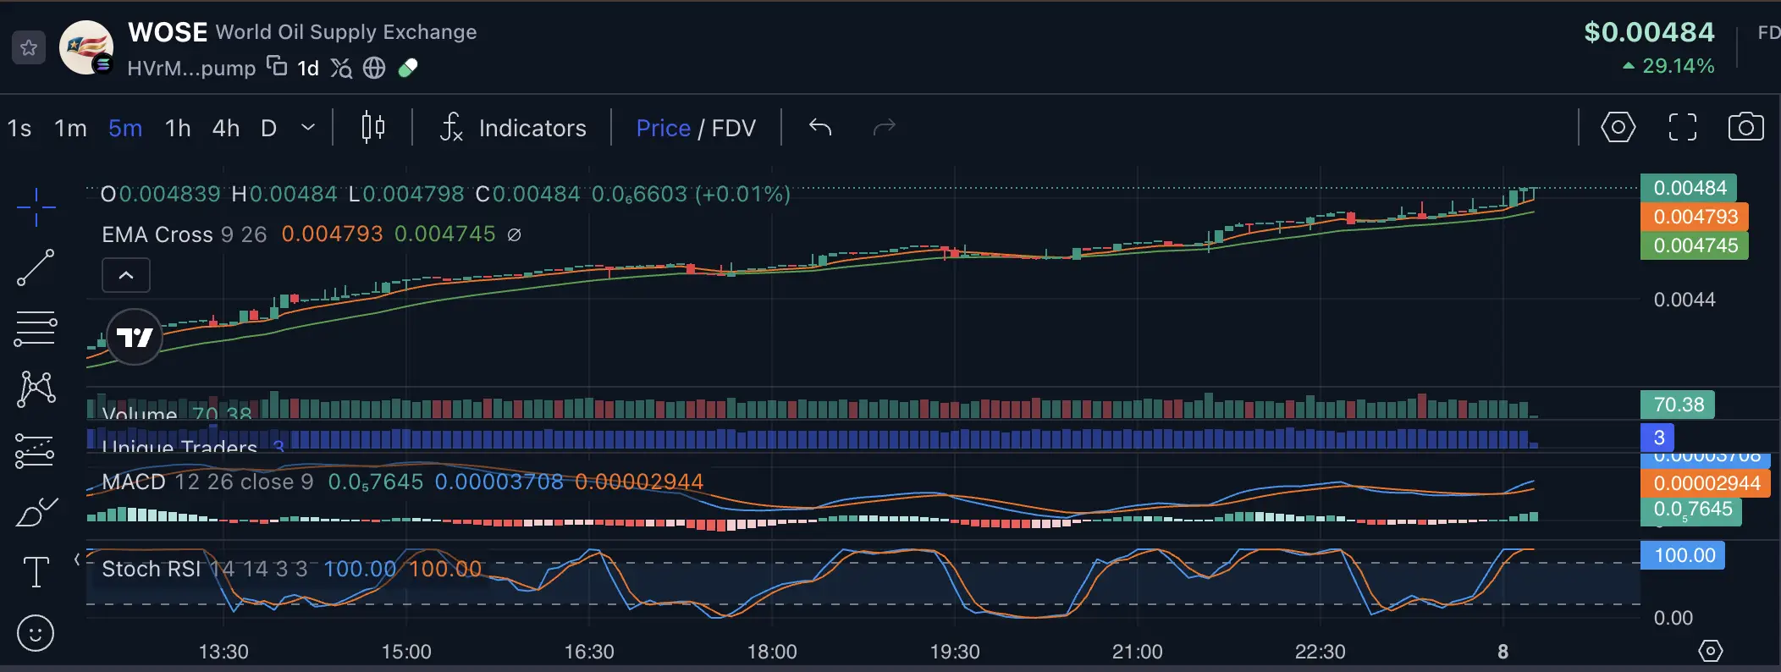
Task: Redo the chart action
Action: [x=885, y=127]
